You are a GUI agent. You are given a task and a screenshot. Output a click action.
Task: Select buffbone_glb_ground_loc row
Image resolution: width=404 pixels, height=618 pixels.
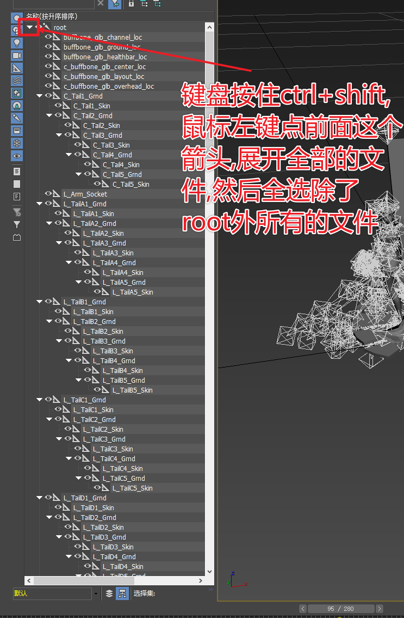[115, 47]
